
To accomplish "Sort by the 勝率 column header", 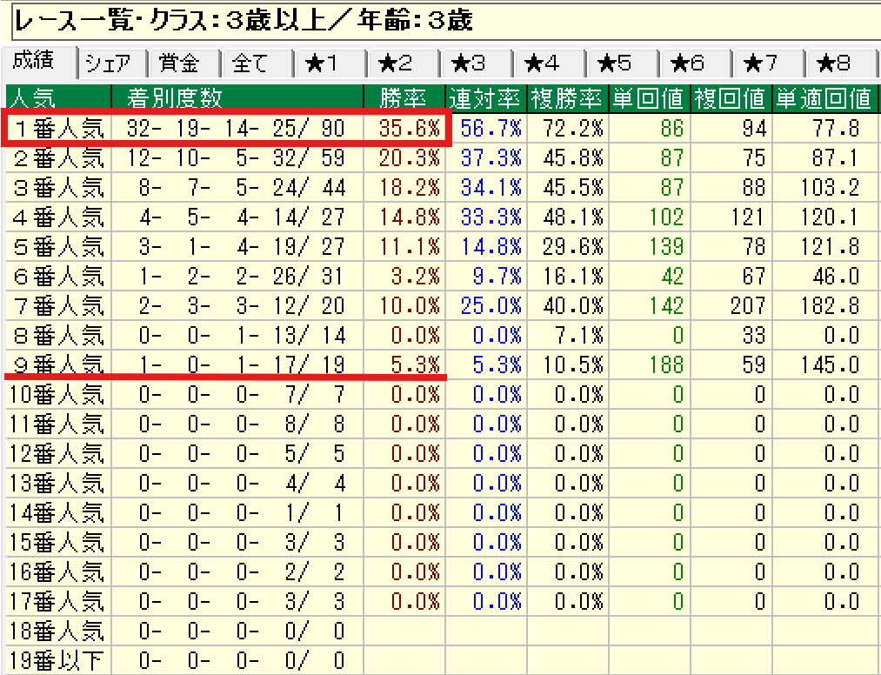I will coord(404,97).
